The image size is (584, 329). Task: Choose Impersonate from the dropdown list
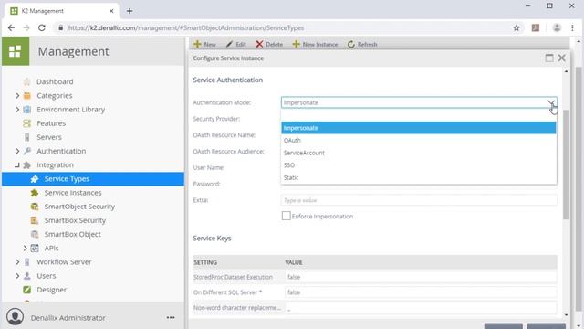click(419, 128)
